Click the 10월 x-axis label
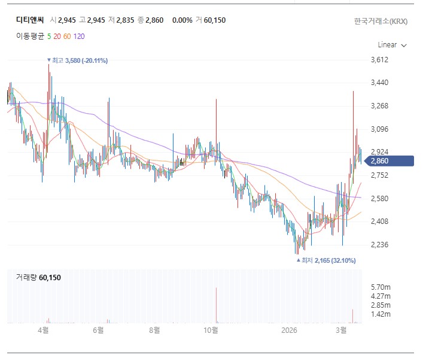The image size is (423, 358). click(211, 330)
